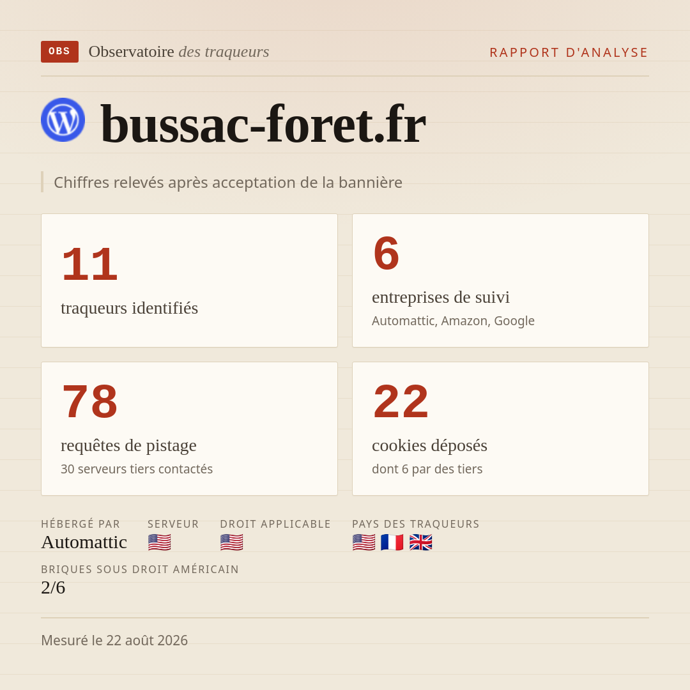690x690 pixels.
Task: Click the French flag under Pays des traqueurs
Action: click(392, 542)
